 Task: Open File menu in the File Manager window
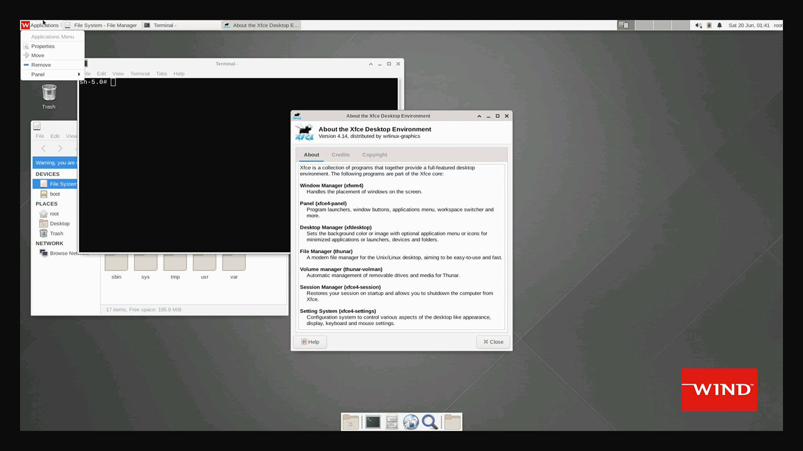click(x=40, y=136)
